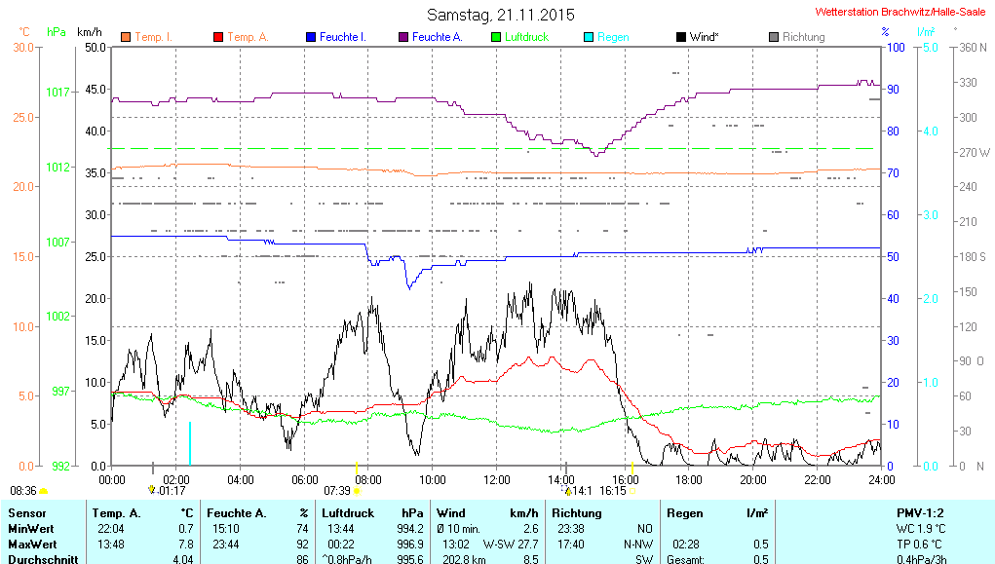Screen dimensions: 995x564
Task: Click the cyan rain bar near 02:30
Action: (190, 443)
